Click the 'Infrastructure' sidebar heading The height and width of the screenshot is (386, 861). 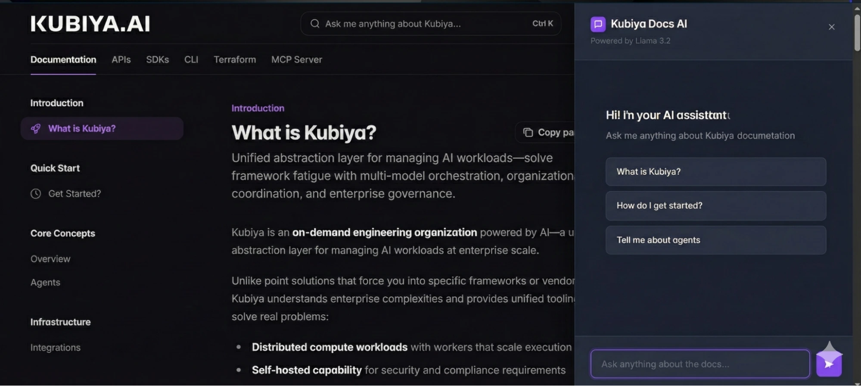(x=61, y=322)
